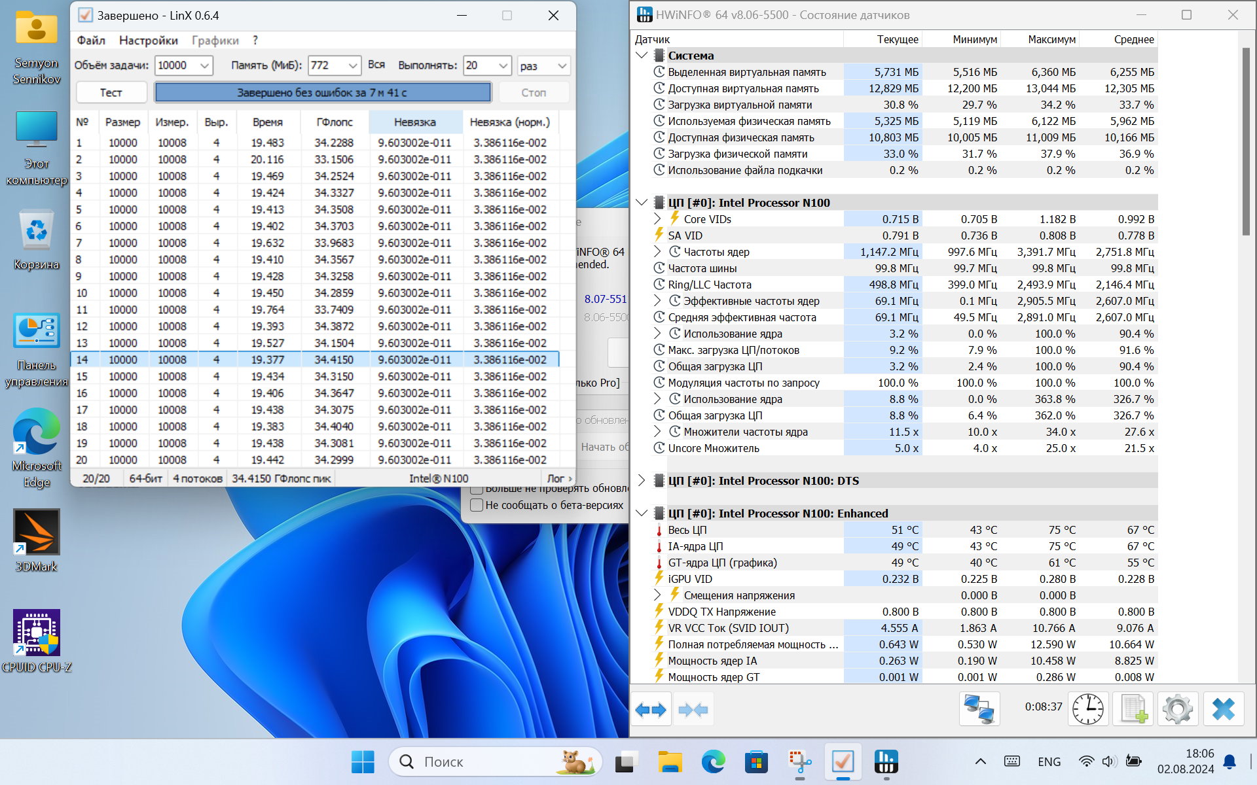This screenshot has width=1257, height=785.
Task: Expand the Core VIDs sensor row
Action: coord(657,219)
